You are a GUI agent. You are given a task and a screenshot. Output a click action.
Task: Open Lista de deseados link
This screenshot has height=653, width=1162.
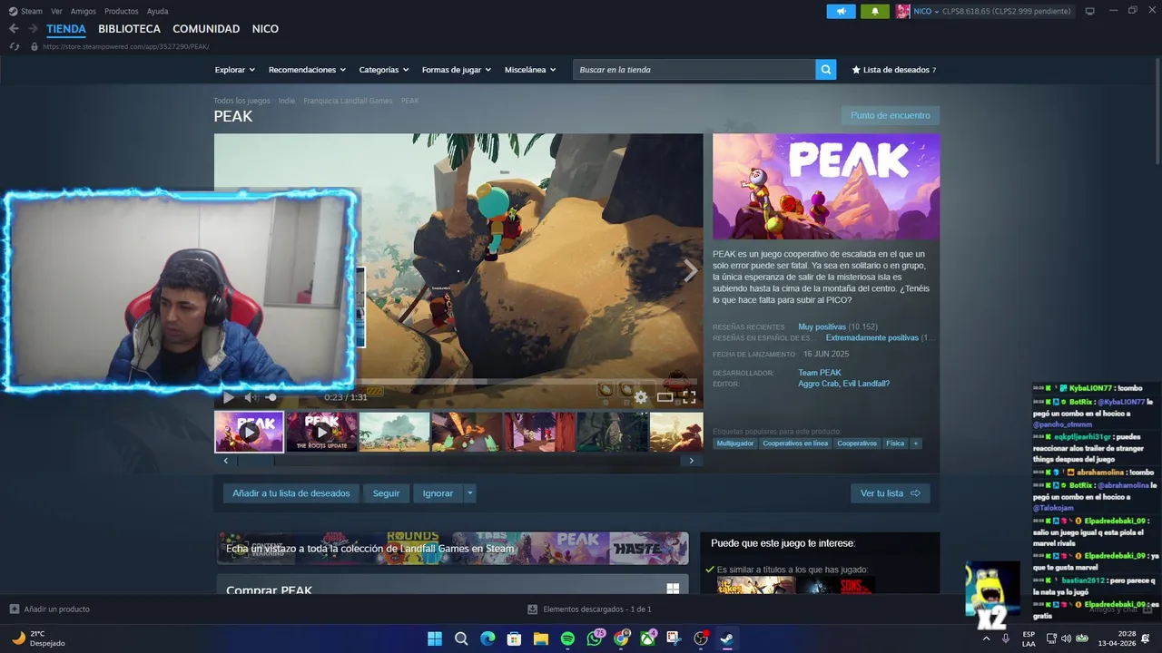click(x=893, y=70)
